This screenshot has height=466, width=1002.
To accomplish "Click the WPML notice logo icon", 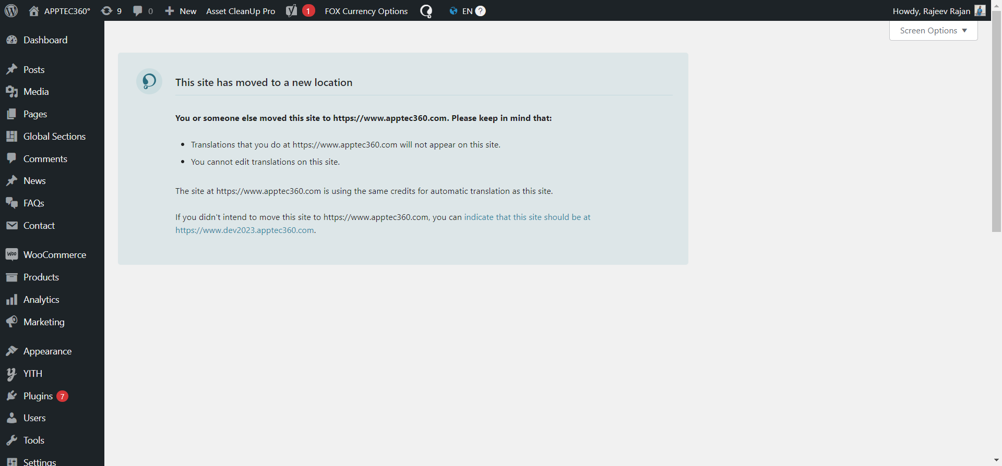I will [x=149, y=81].
